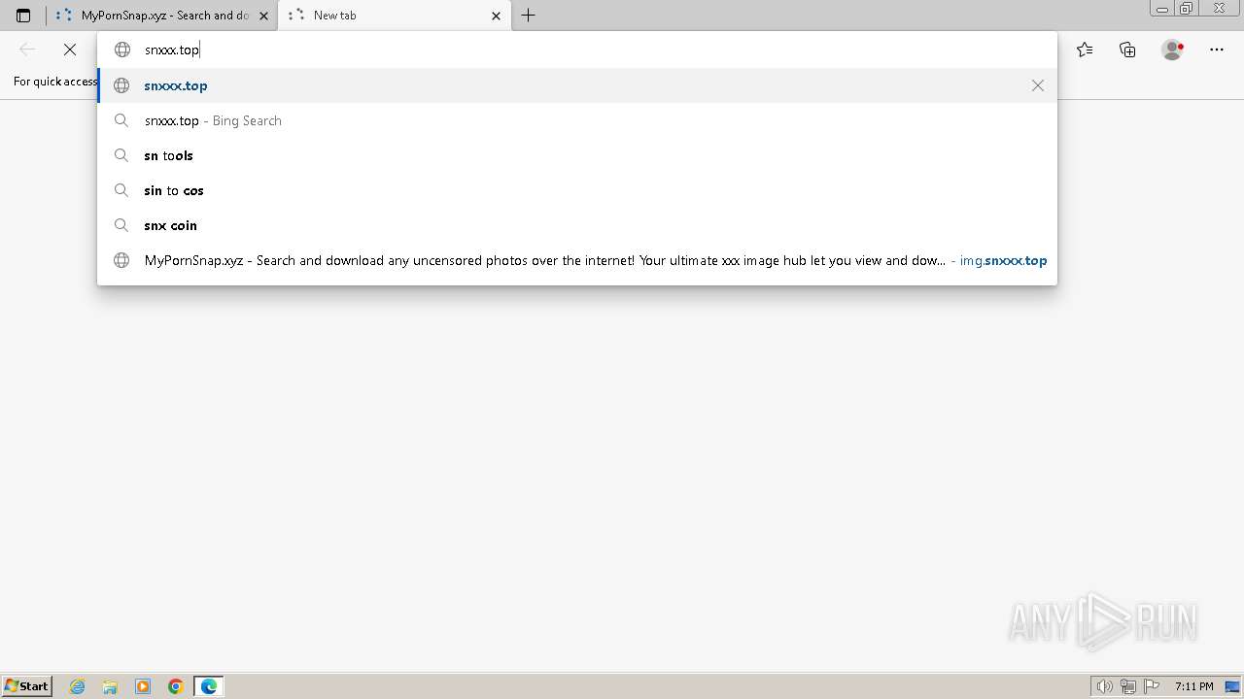Open File Explorer from taskbar
This screenshot has height=699, width=1244.
point(110,686)
